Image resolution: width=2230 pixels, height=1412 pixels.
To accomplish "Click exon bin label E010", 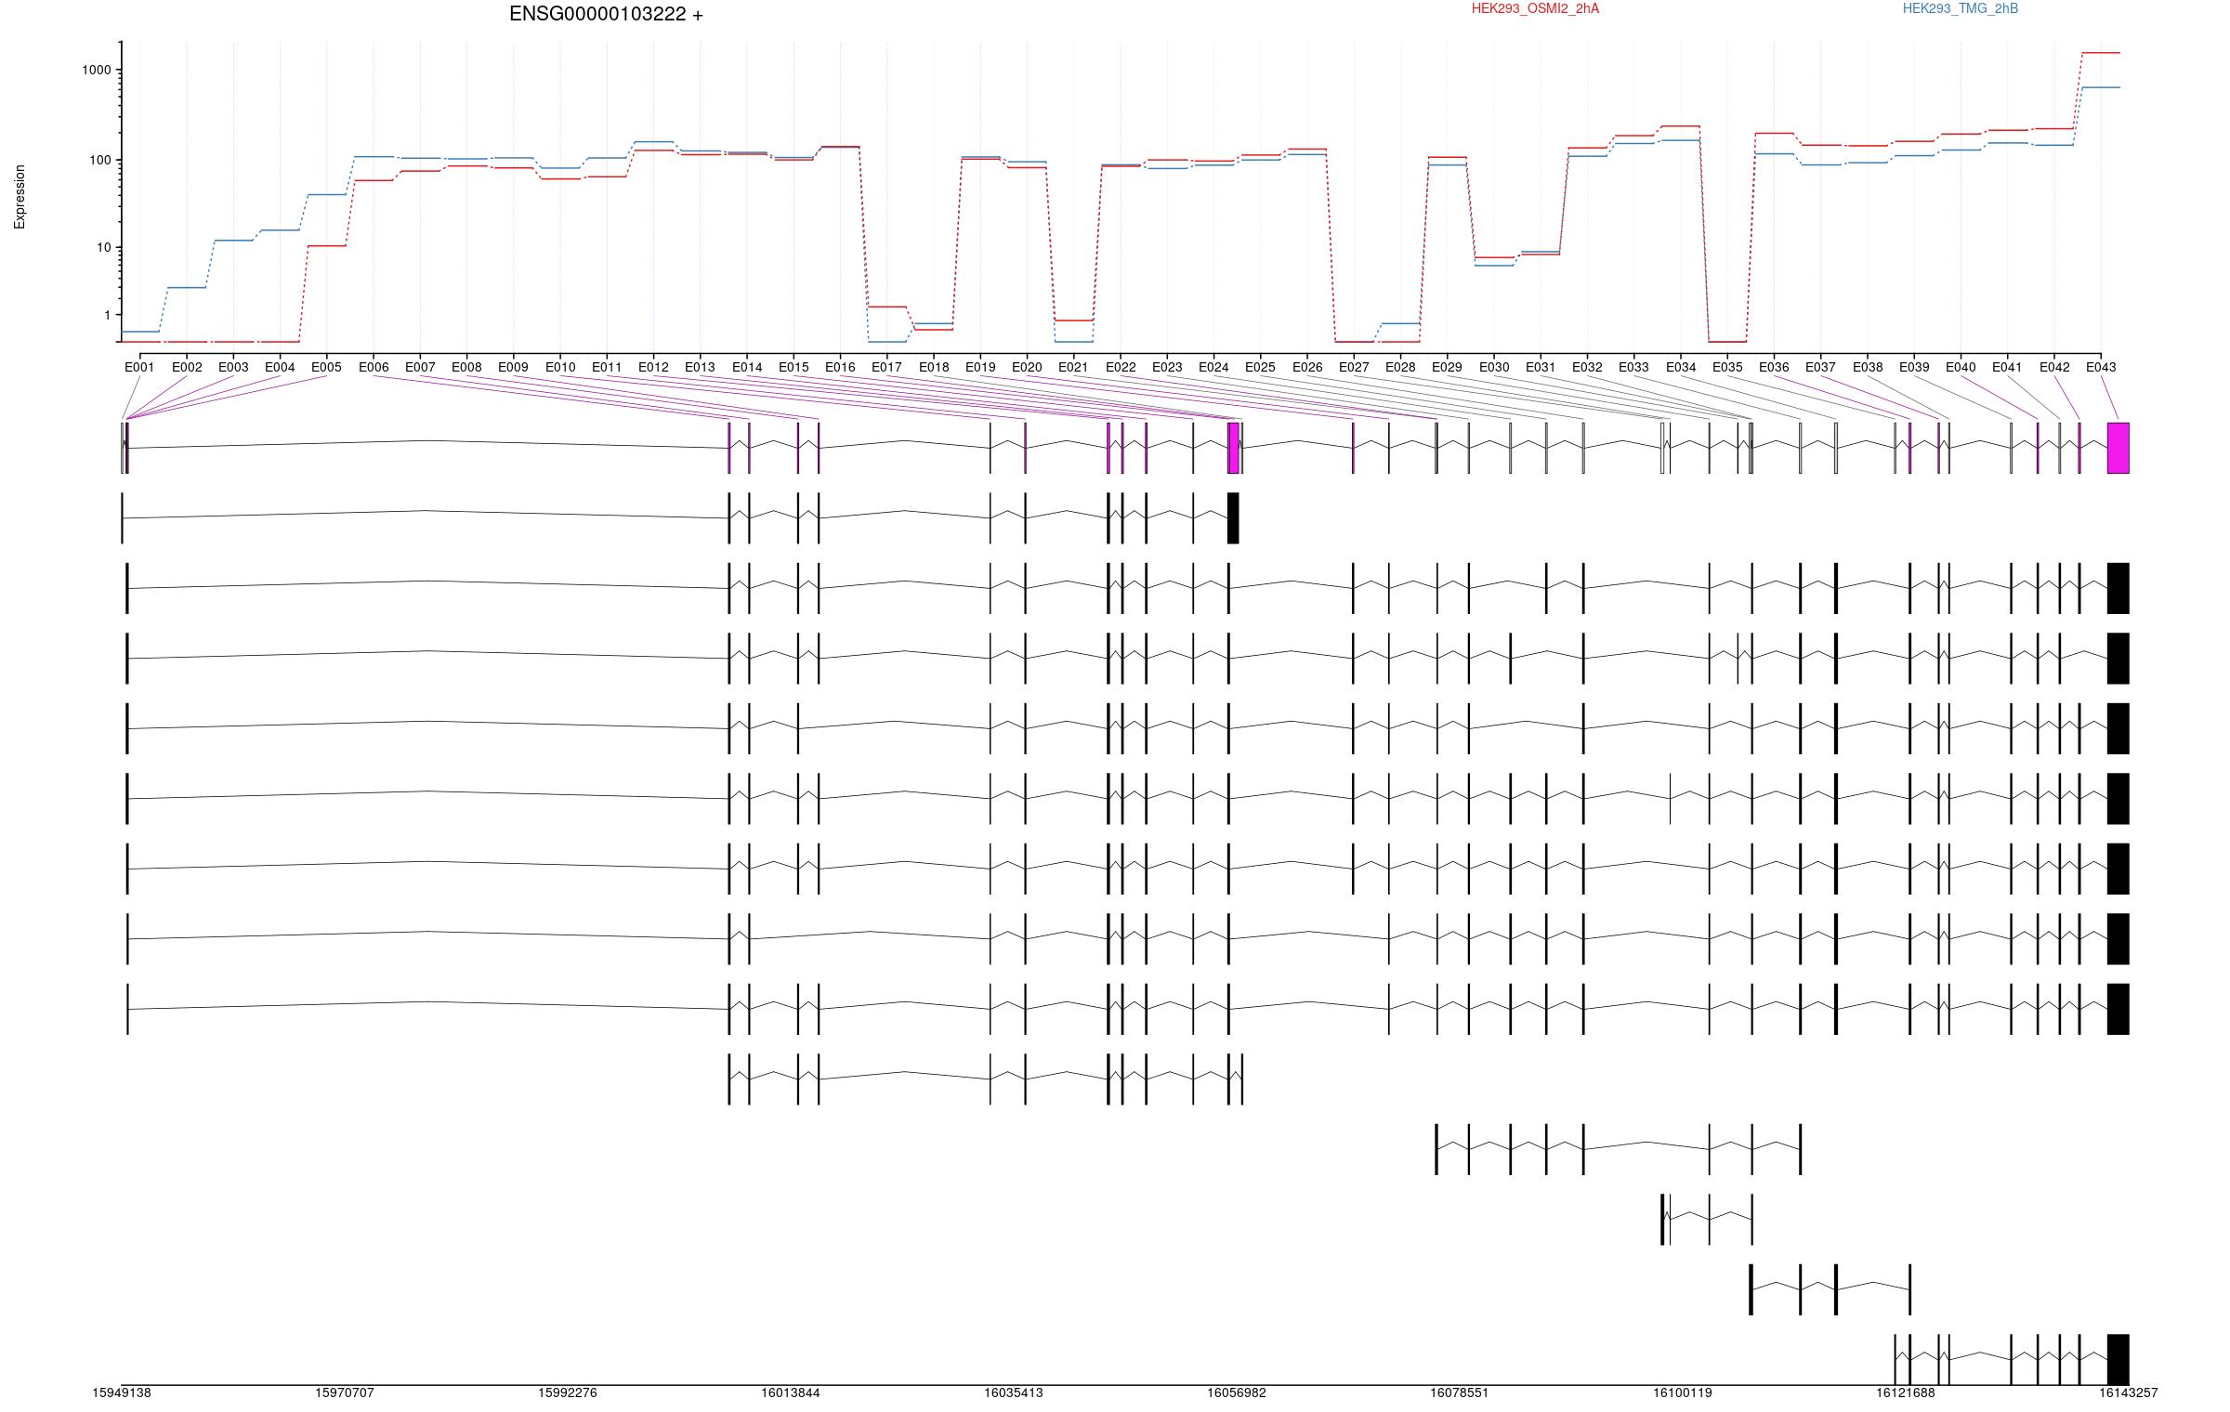I will 560,367.
